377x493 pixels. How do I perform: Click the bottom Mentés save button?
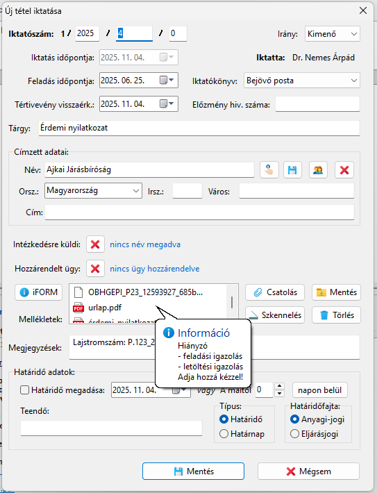[193, 471]
